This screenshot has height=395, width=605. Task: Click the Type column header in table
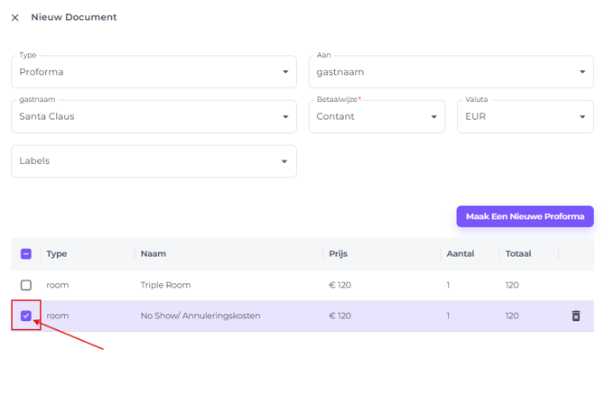pyautogui.click(x=57, y=254)
